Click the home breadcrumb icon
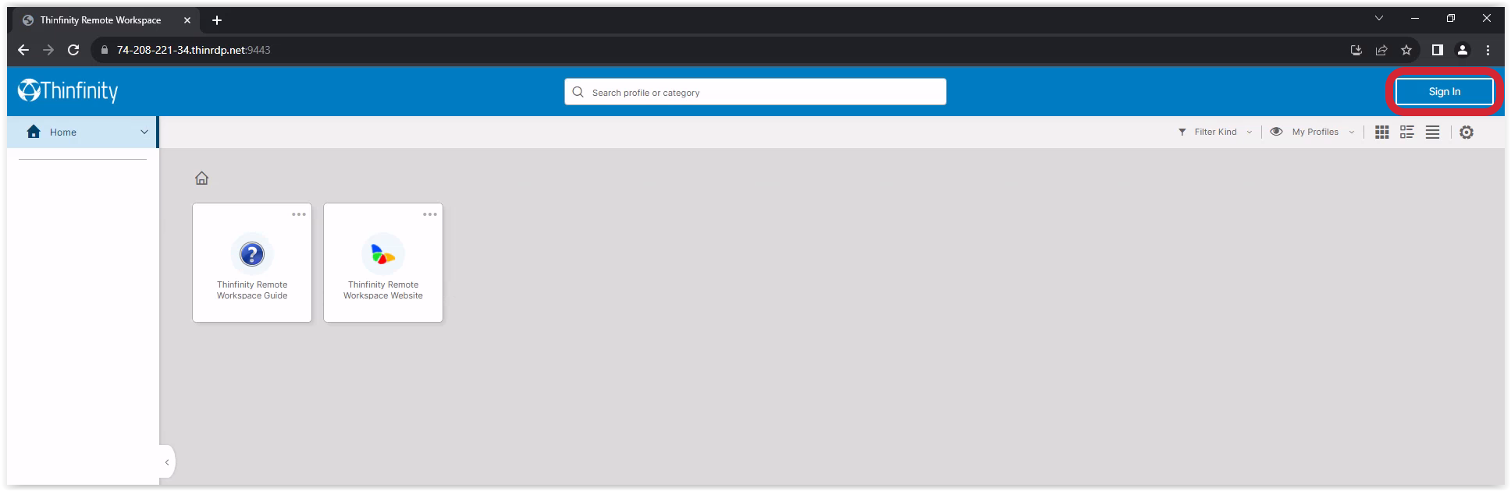Screen dimensions: 1511x491 201,178
